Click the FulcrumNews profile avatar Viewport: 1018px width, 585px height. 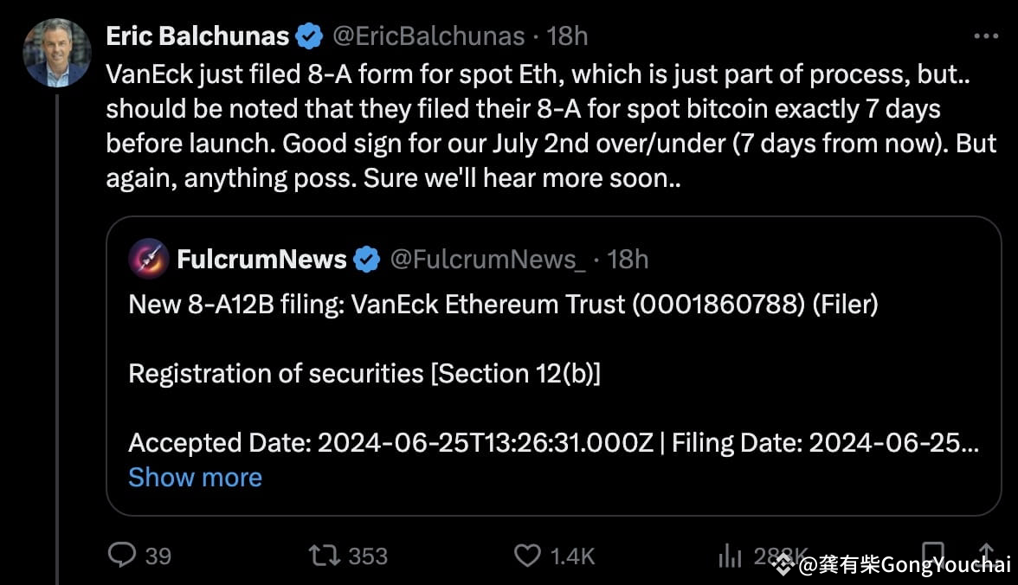point(148,258)
